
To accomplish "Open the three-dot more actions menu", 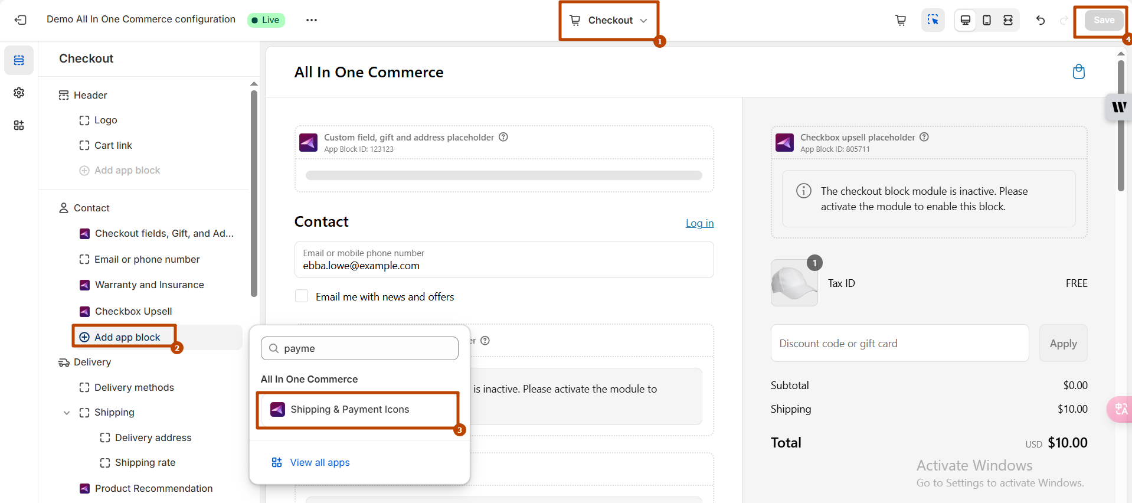I will point(312,20).
